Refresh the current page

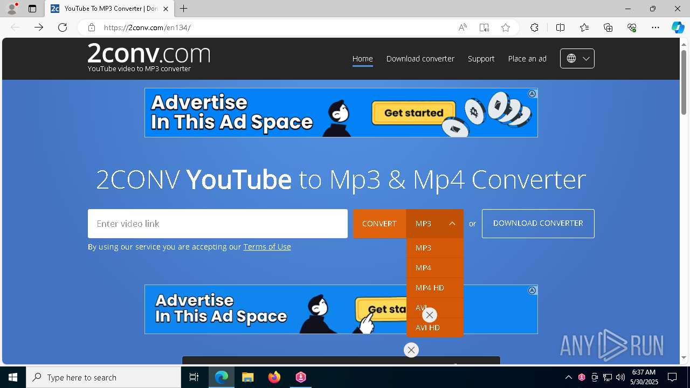[63, 27]
